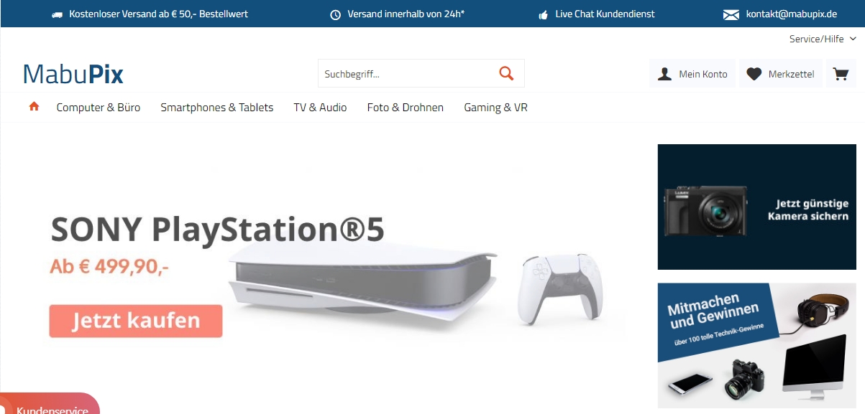
Task: Click the MabuPix logo
Action: [x=73, y=74]
